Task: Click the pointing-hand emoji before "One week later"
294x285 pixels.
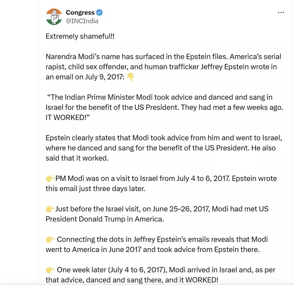Action: pos(50,270)
